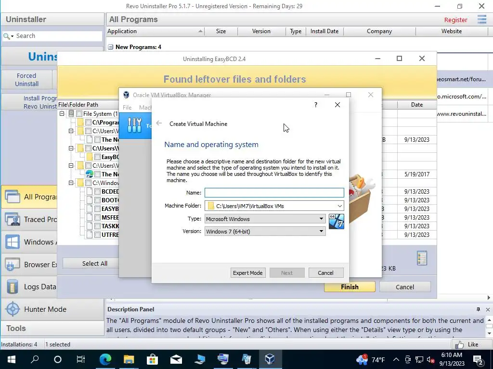Click the Like thumbs-up icon

coord(459,344)
